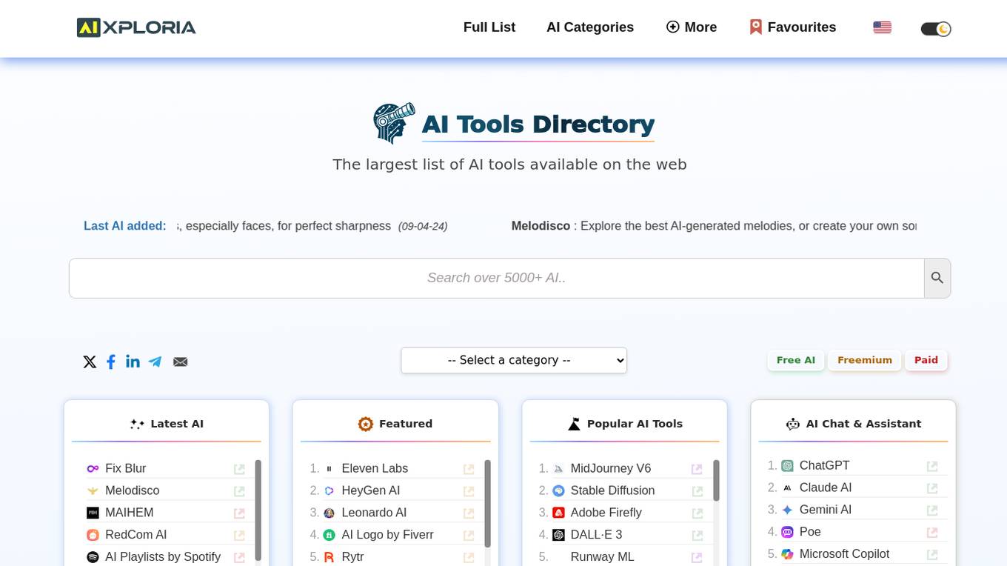The width and height of the screenshot is (1007, 566).
Task: Open Stable Diffusion entry
Action: click(612, 490)
